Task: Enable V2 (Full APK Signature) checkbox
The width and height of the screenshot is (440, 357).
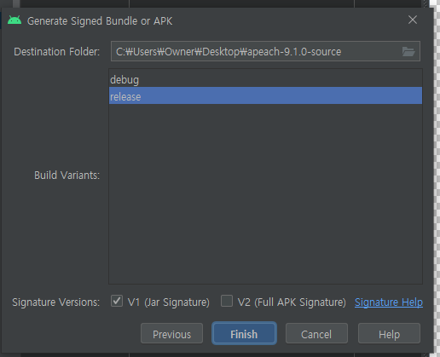Action: (227, 301)
